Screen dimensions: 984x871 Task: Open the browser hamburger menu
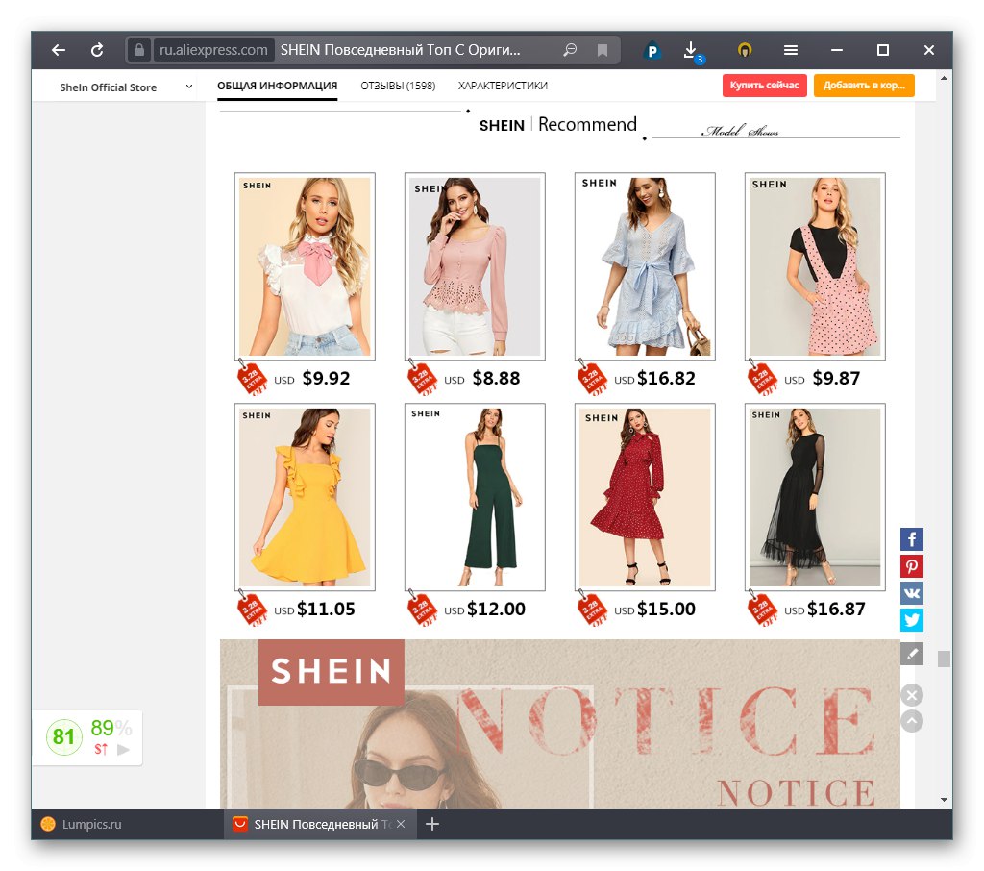point(791,50)
